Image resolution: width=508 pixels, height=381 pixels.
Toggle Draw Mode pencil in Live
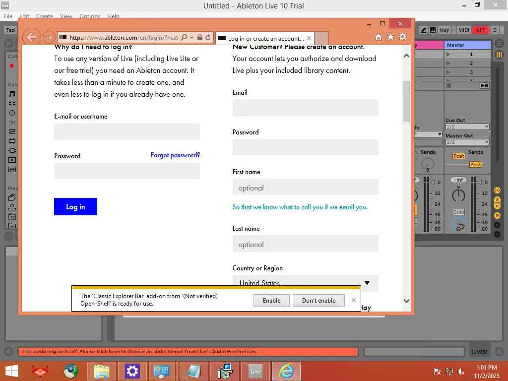pos(424,30)
